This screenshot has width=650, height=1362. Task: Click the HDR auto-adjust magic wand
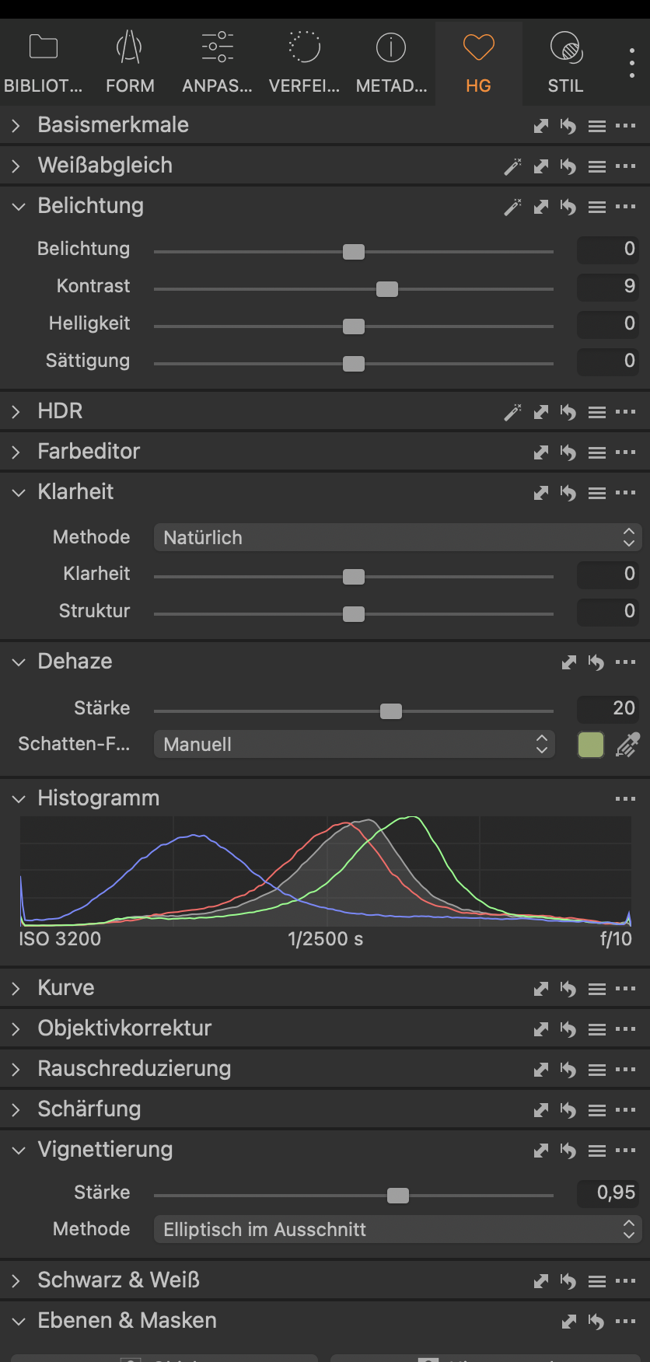click(x=512, y=412)
